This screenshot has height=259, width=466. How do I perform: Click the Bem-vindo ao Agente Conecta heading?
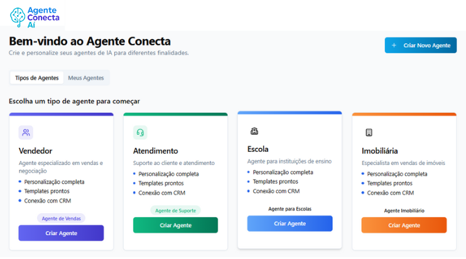tap(90, 41)
